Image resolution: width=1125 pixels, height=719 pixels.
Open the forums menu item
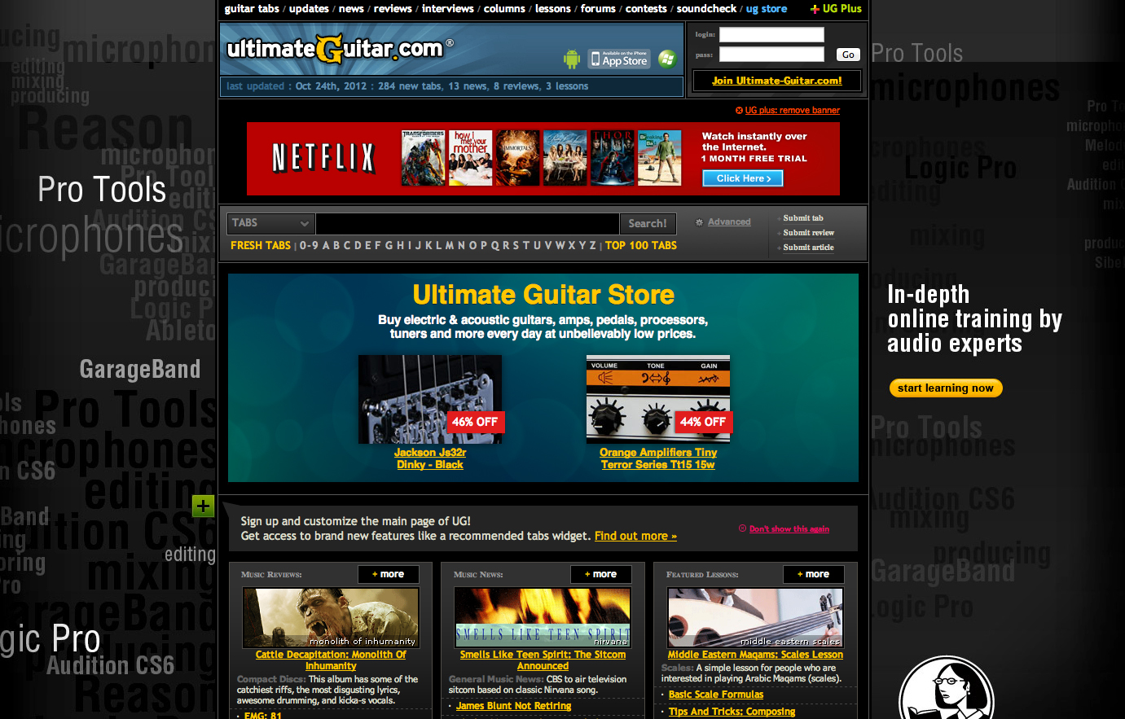598,9
